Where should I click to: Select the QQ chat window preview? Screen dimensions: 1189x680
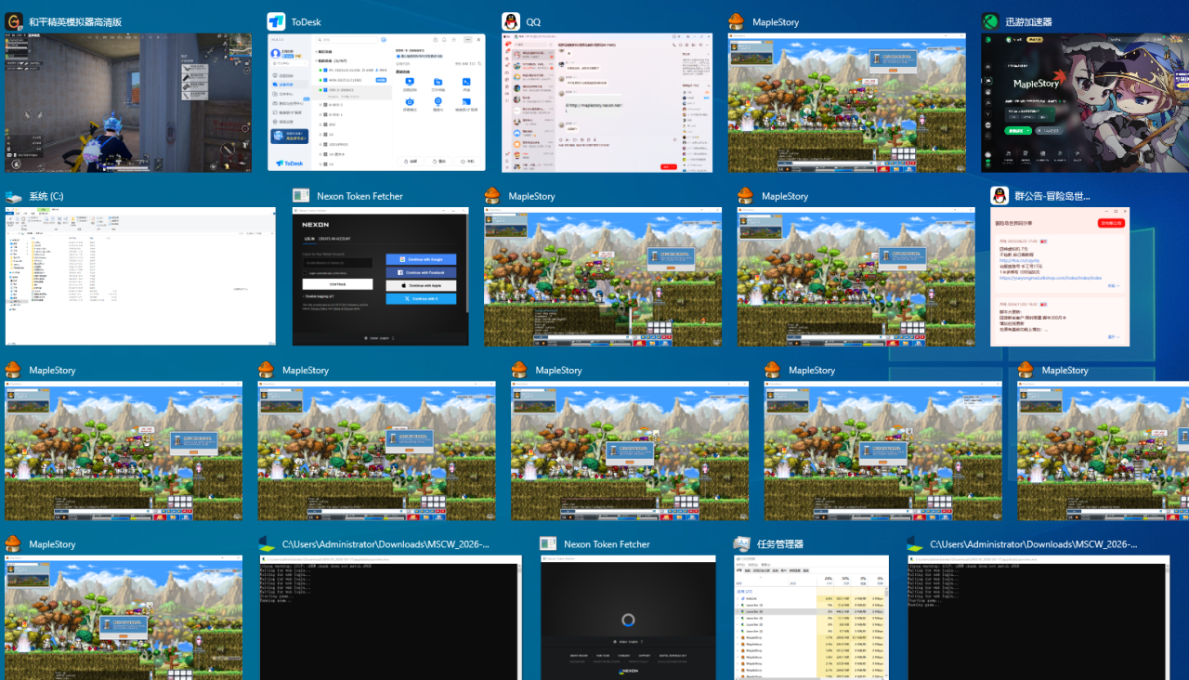click(608, 103)
